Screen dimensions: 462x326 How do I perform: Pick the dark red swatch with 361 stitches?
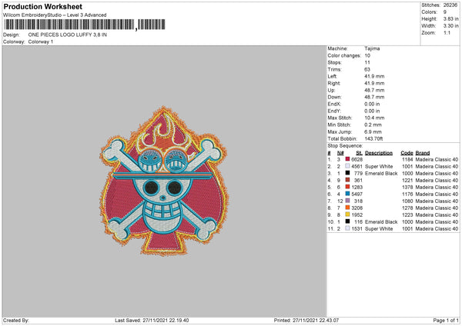coord(348,180)
